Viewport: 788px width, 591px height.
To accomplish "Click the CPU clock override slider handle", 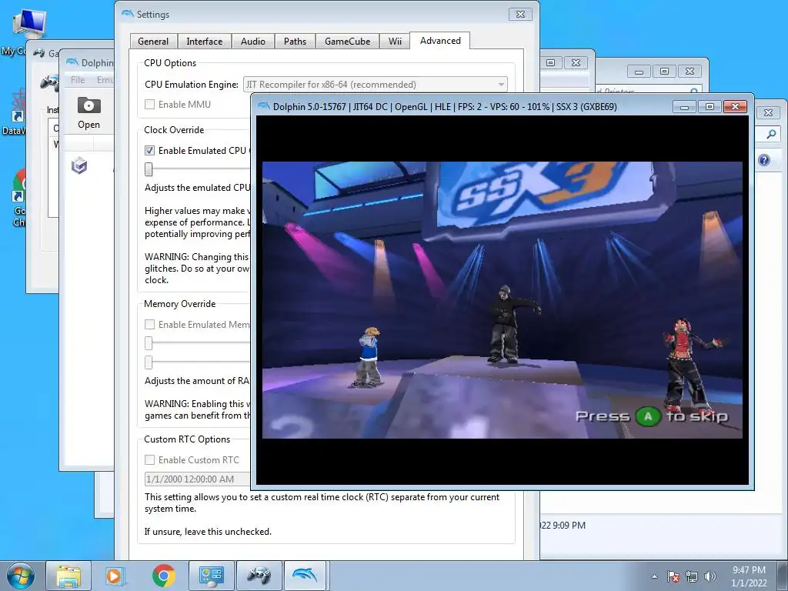I will 149,169.
